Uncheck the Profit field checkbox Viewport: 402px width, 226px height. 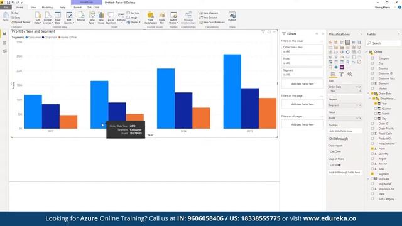[x=372, y=149]
